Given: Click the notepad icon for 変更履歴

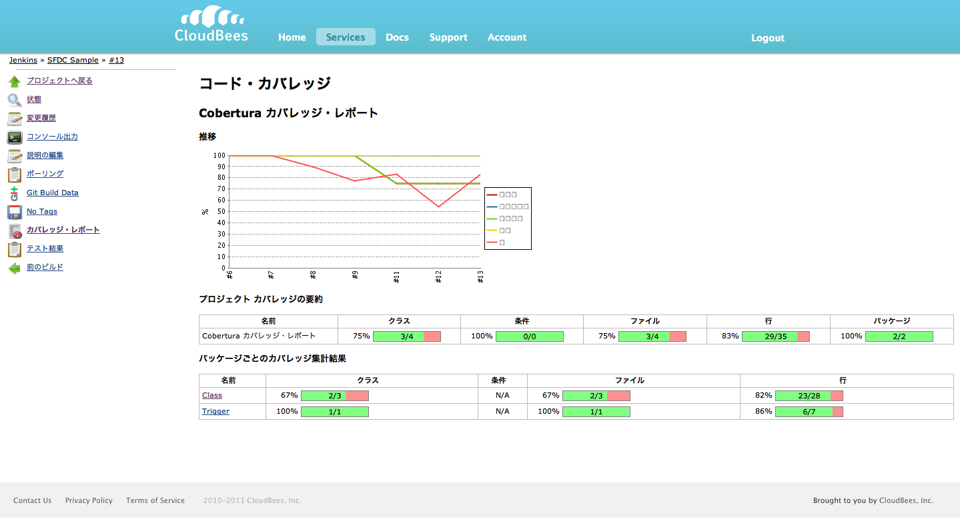Looking at the screenshot, I should 14,119.
